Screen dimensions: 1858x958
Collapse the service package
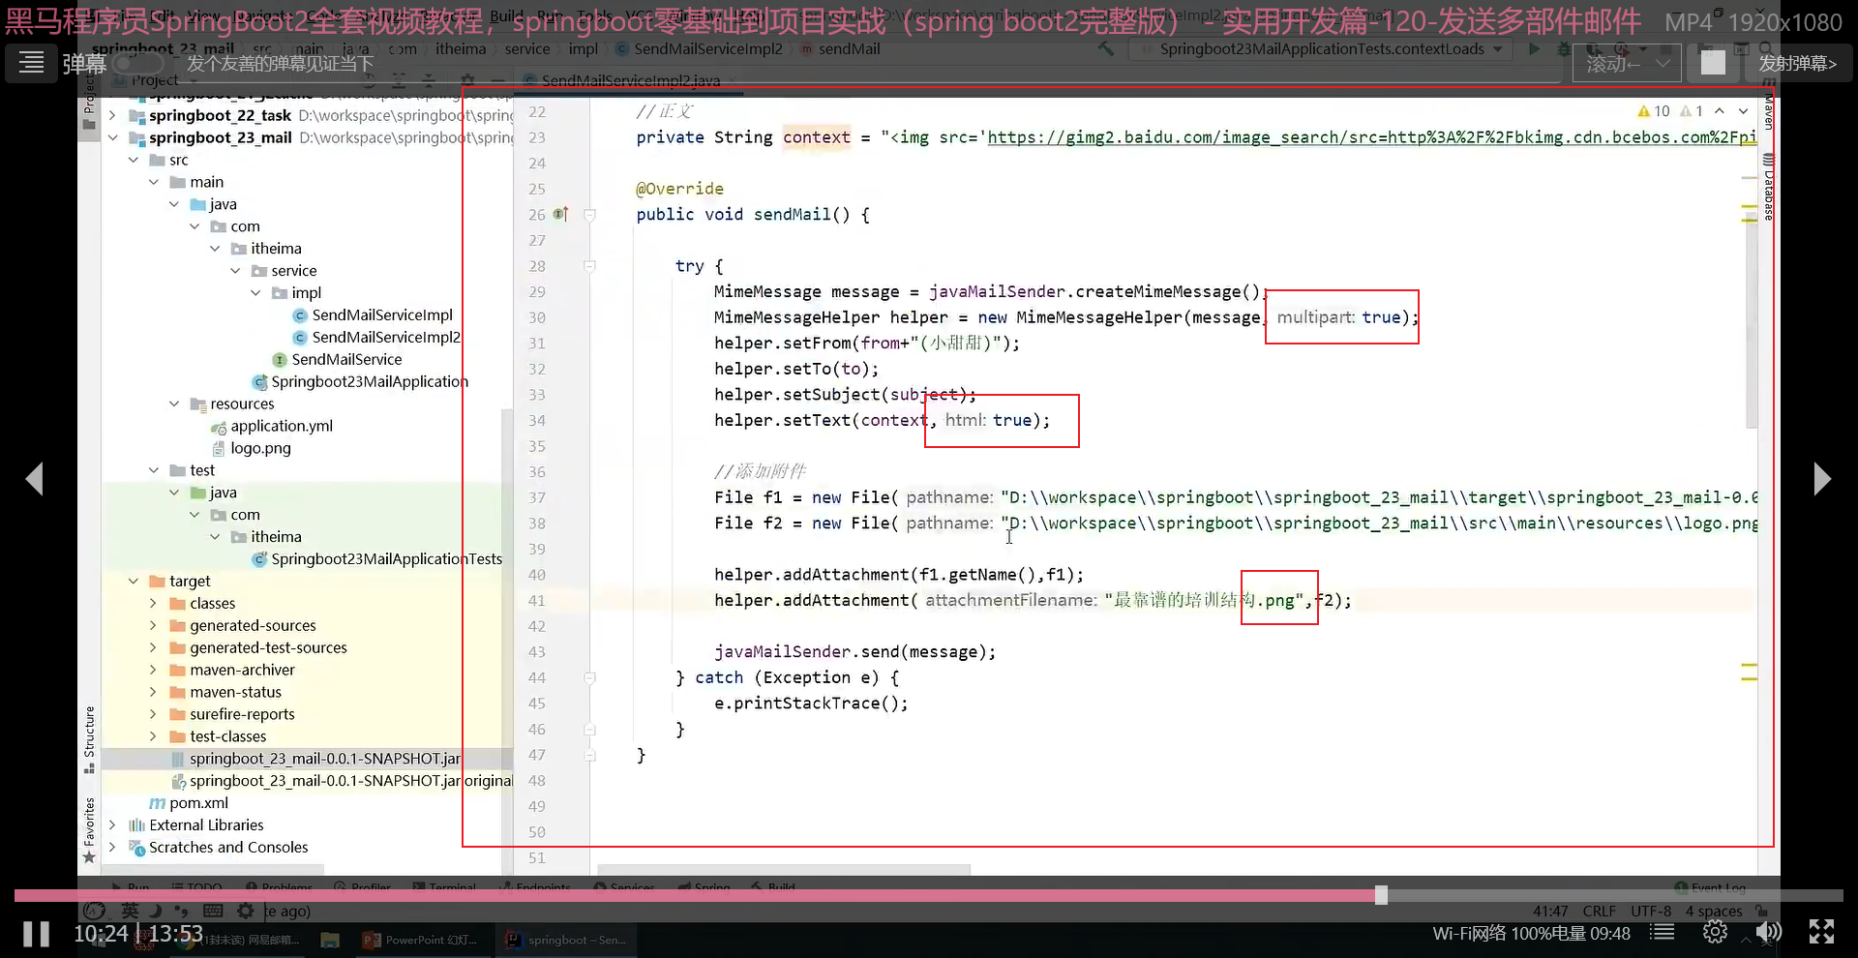(x=234, y=271)
